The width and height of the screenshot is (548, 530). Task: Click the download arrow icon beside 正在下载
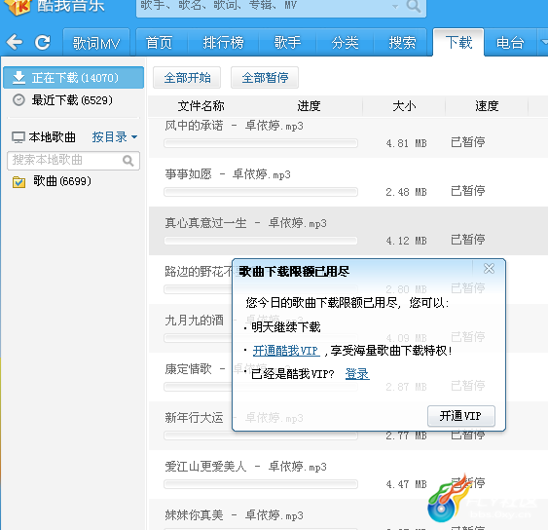tap(18, 78)
